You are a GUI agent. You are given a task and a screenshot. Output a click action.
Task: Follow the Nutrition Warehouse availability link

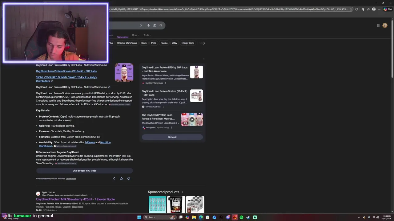pyautogui.click(x=105, y=142)
